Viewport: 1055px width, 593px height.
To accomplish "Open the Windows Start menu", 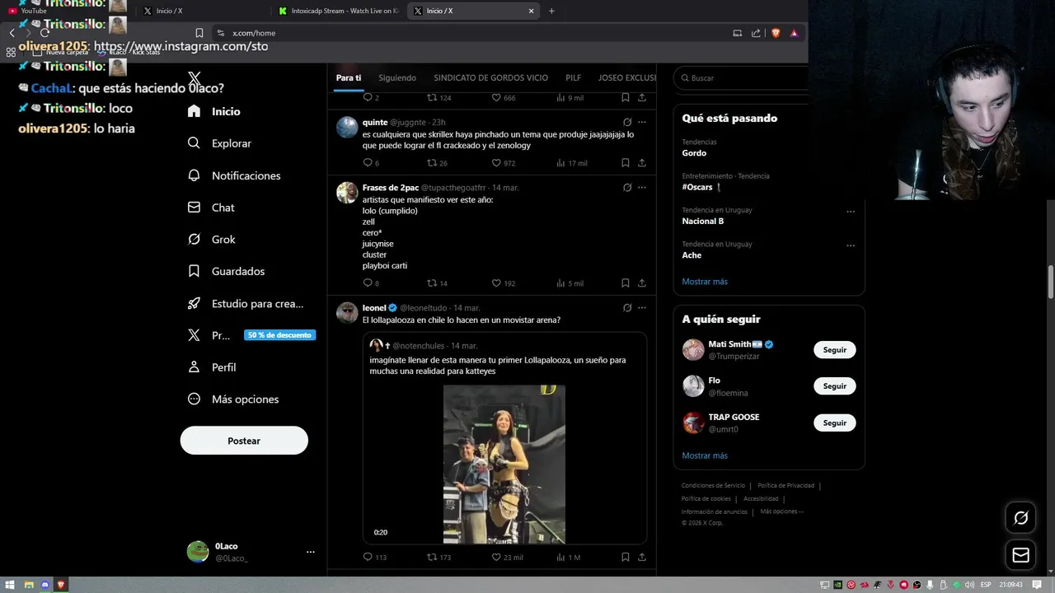I will coord(11,585).
